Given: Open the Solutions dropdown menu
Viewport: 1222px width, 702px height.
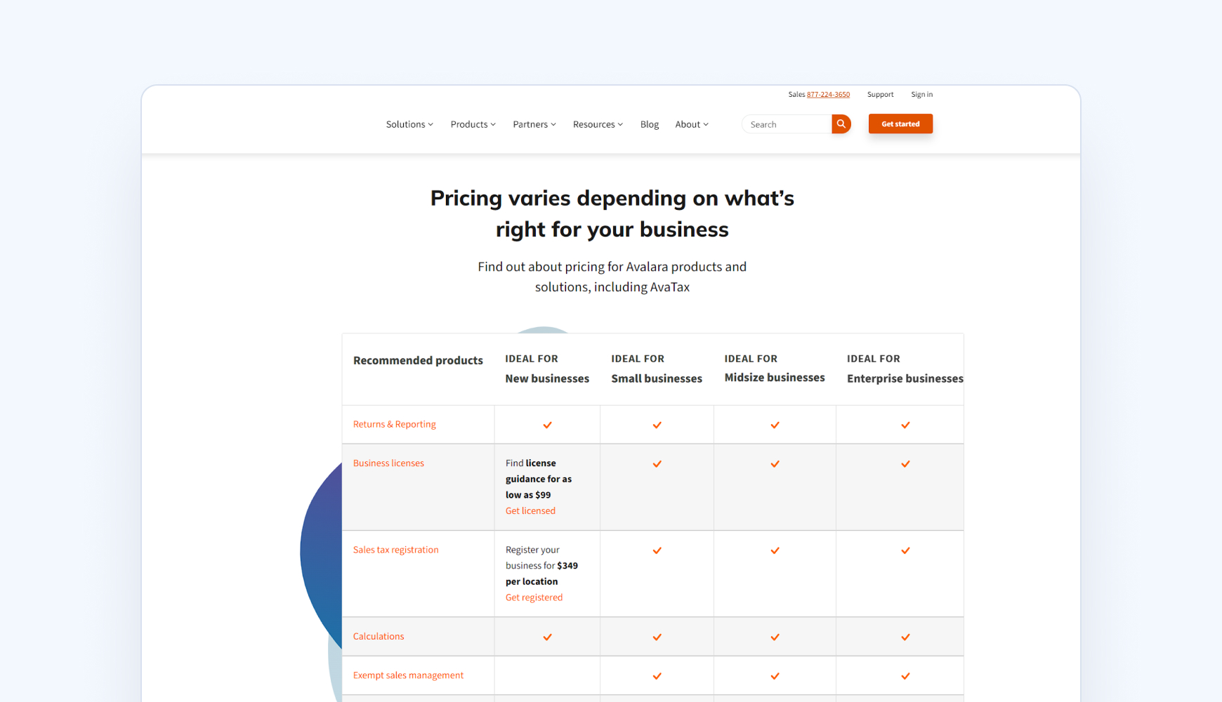Looking at the screenshot, I should pyautogui.click(x=409, y=124).
